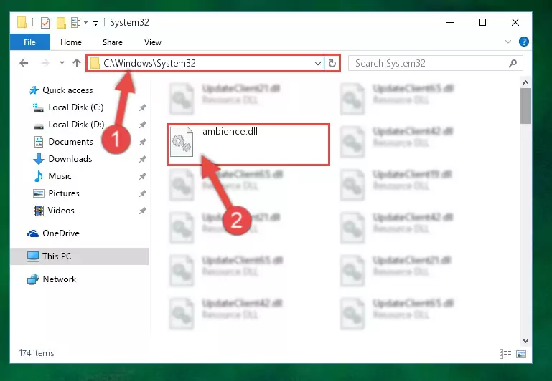Go forward with the Forward arrow
Screen dimensions: 552x381
point(45,63)
